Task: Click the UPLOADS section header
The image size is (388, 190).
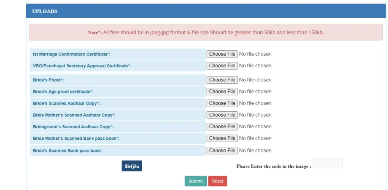Action: tap(206, 11)
